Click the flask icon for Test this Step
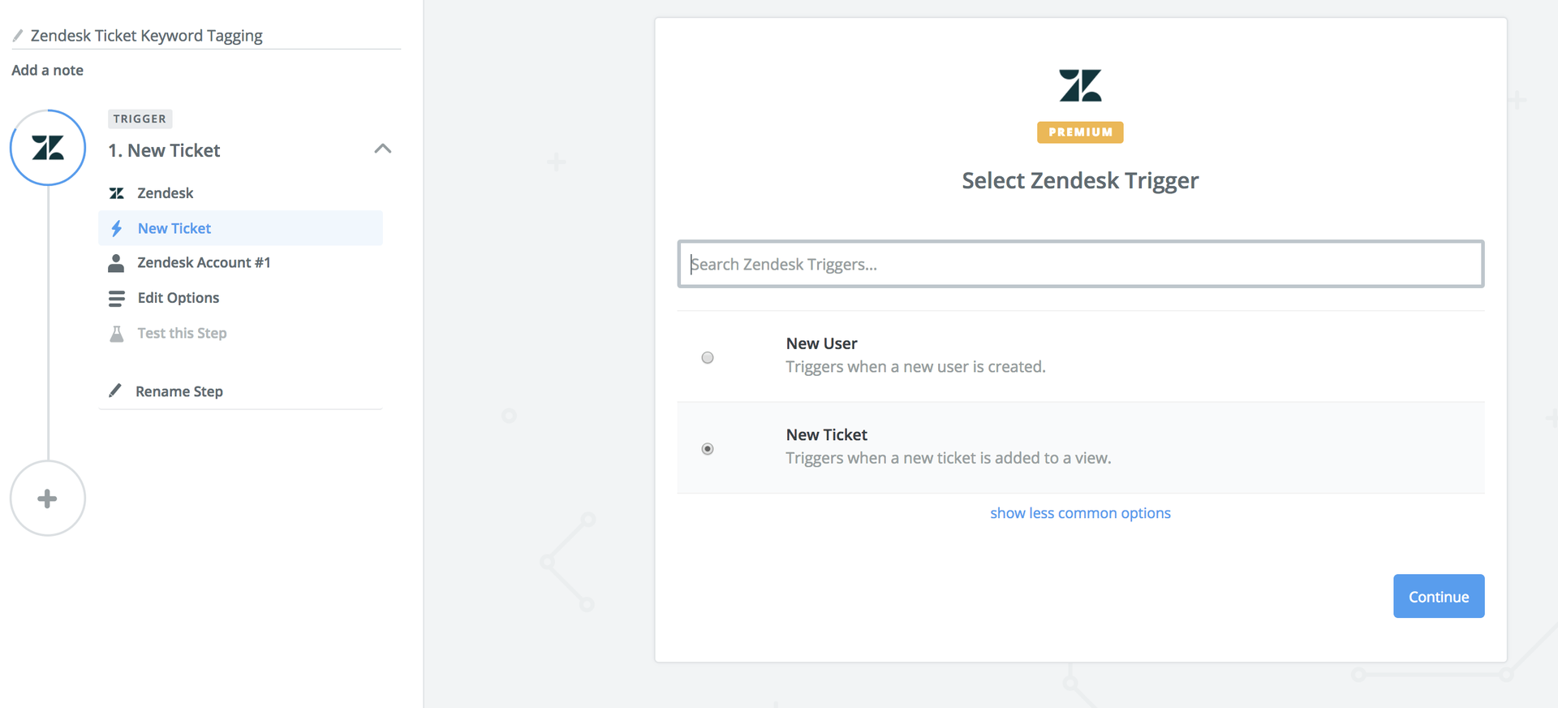1558x708 pixels. [x=117, y=334]
